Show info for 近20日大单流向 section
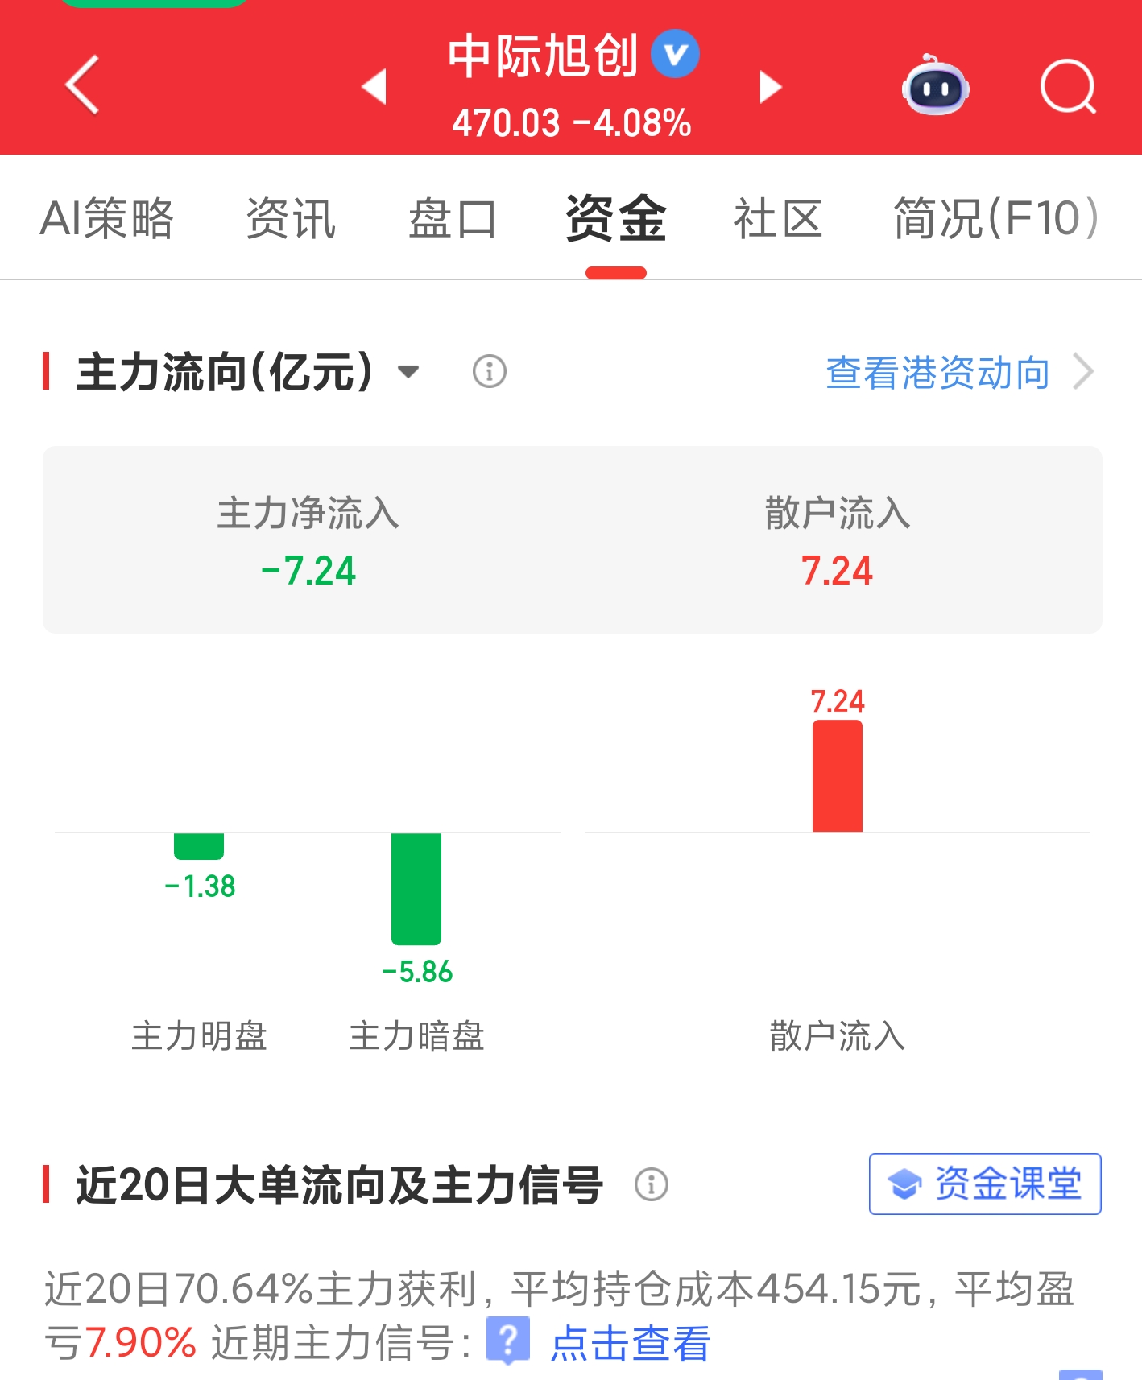 651,1184
